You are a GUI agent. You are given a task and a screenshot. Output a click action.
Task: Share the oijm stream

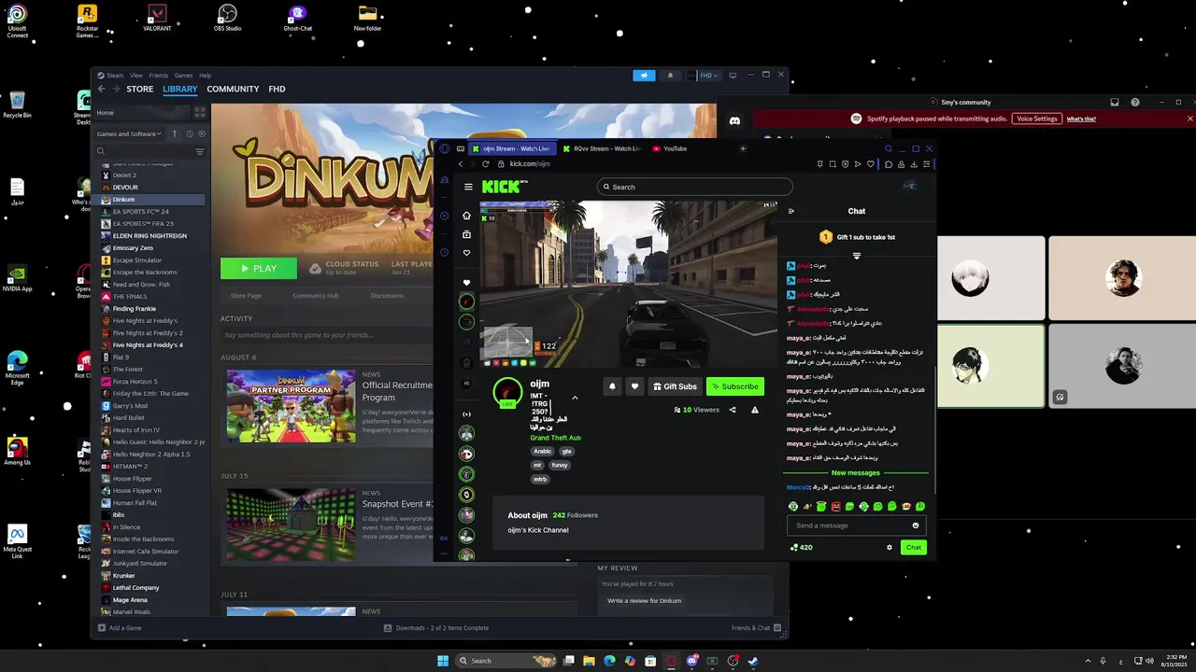click(732, 410)
